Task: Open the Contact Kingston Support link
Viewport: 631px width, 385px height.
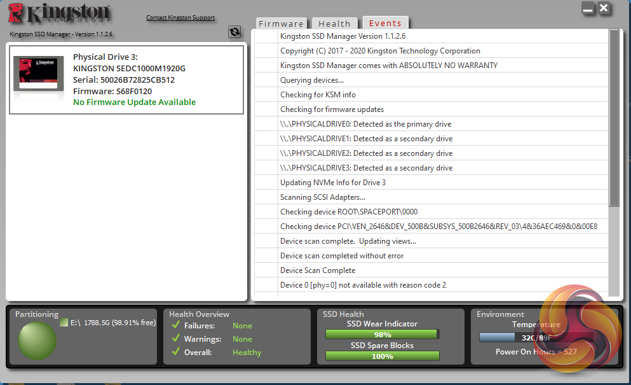Action: [x=180, y=18]
